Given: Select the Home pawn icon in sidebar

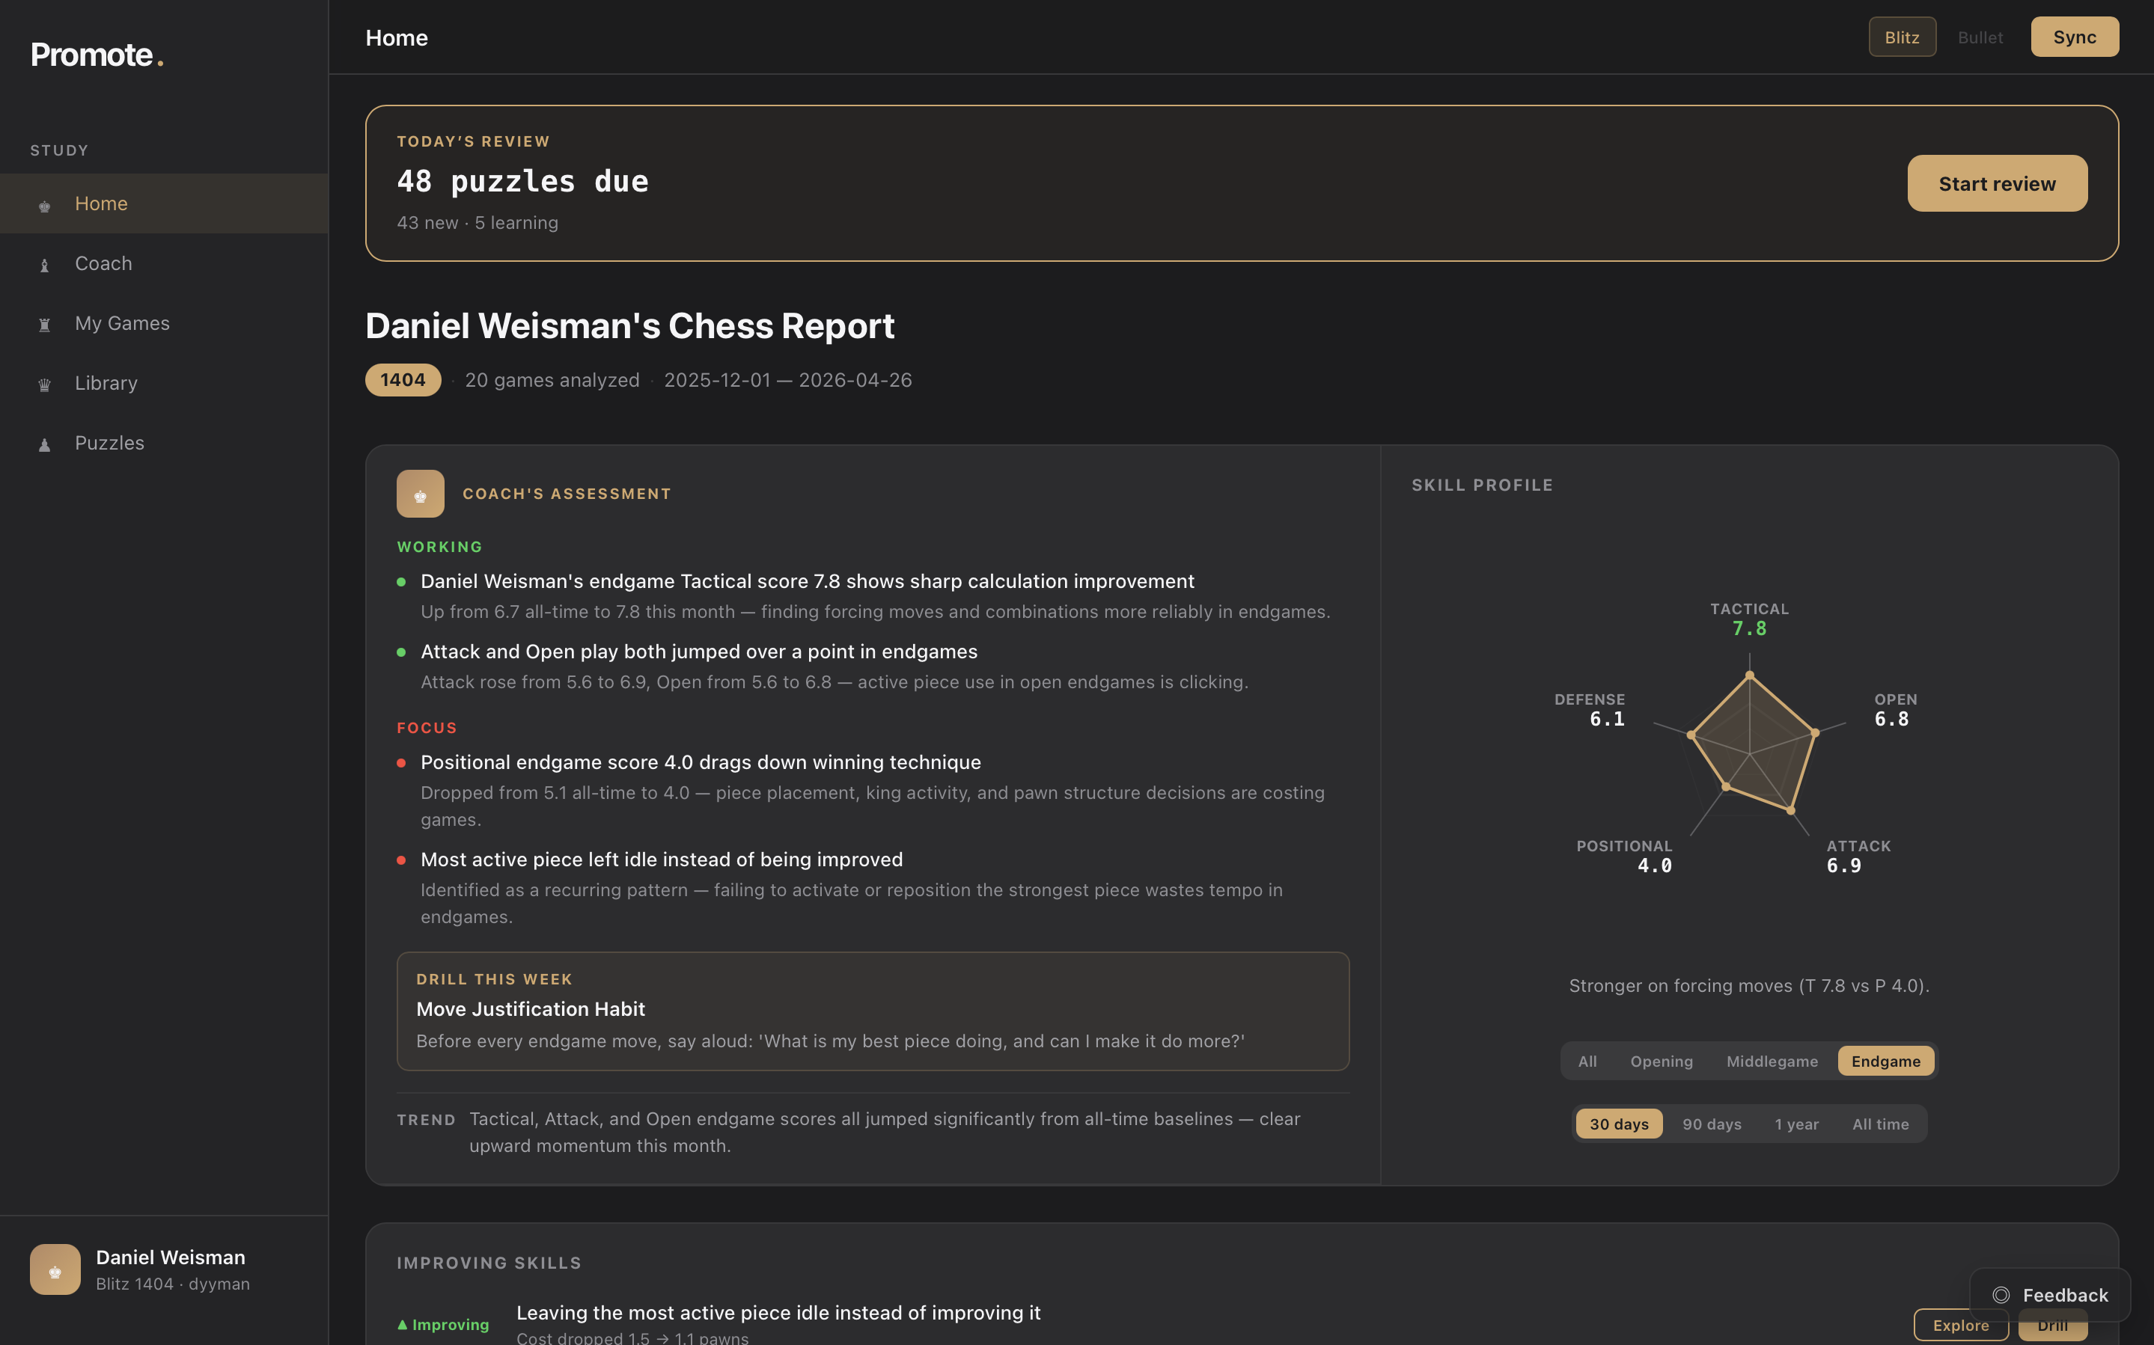Looking at the screenshot, I should pos(43,205).
